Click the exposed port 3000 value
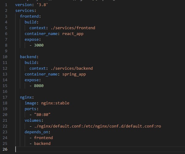The image size is (185, 154). coord(39,45)
